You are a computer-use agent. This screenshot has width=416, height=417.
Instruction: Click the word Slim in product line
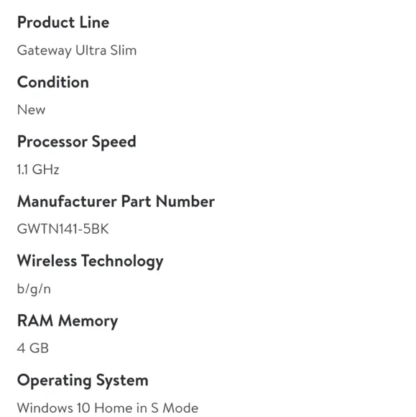124,50
